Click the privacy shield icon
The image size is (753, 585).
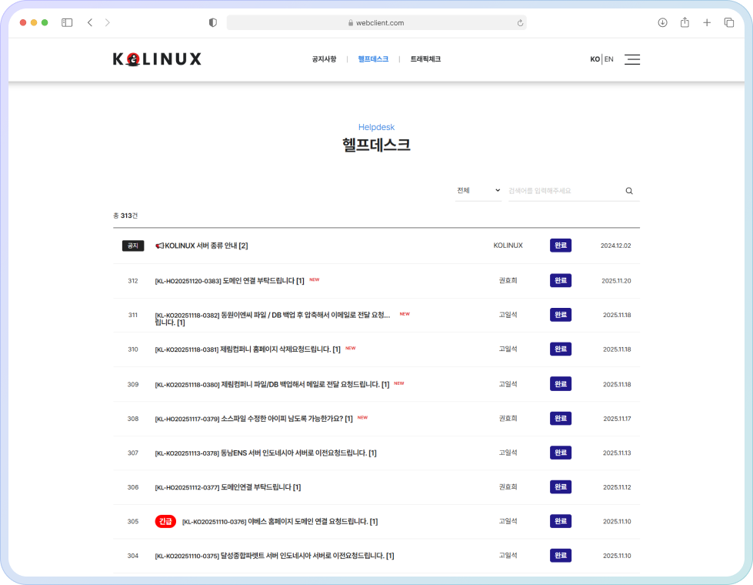pos(213,23)
